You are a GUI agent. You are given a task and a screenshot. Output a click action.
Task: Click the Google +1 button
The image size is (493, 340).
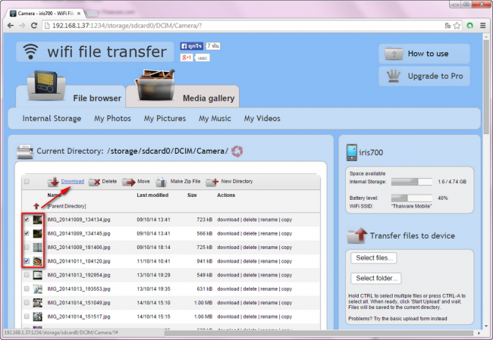point(186,58)
